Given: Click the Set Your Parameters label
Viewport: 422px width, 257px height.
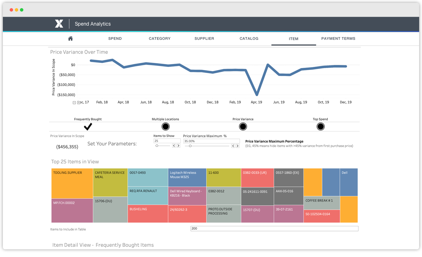Looking at the screenshot, I should 112,144.
